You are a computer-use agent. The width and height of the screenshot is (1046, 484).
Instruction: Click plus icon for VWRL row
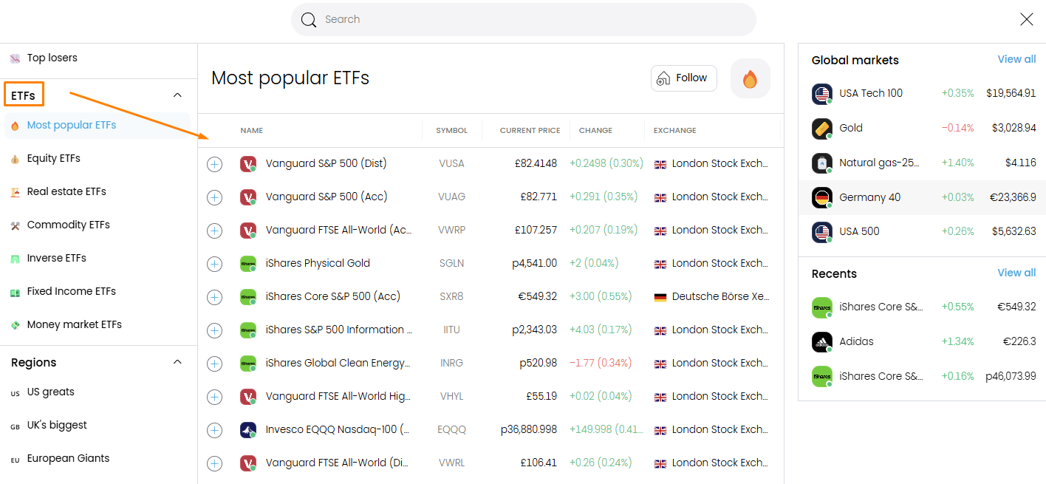(214, 463)
